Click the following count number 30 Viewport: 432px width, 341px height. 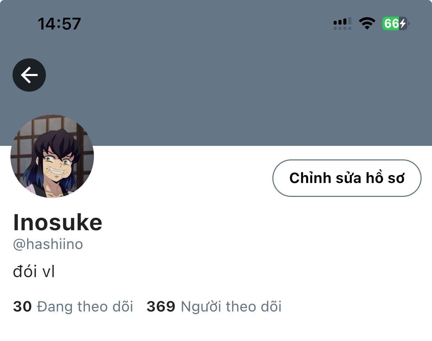(22, 307)
